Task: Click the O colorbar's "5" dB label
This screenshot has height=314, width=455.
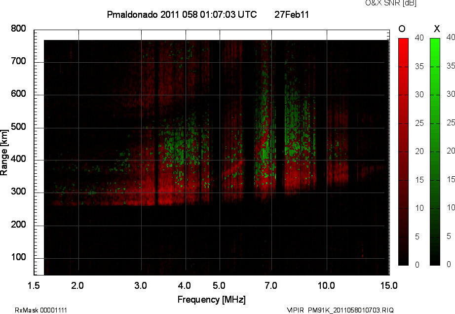Action: [417, 237]
